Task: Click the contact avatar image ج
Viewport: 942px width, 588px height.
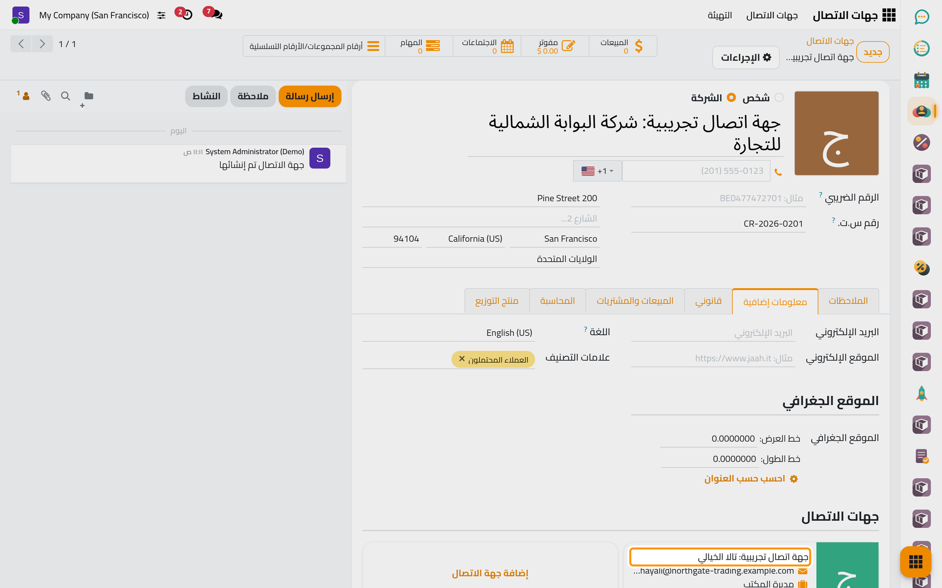Action: (x=837, y=133)
